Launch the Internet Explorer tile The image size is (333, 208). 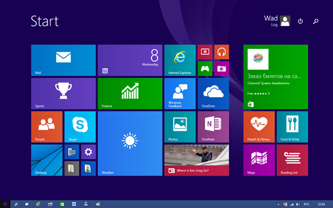[180, 60]
